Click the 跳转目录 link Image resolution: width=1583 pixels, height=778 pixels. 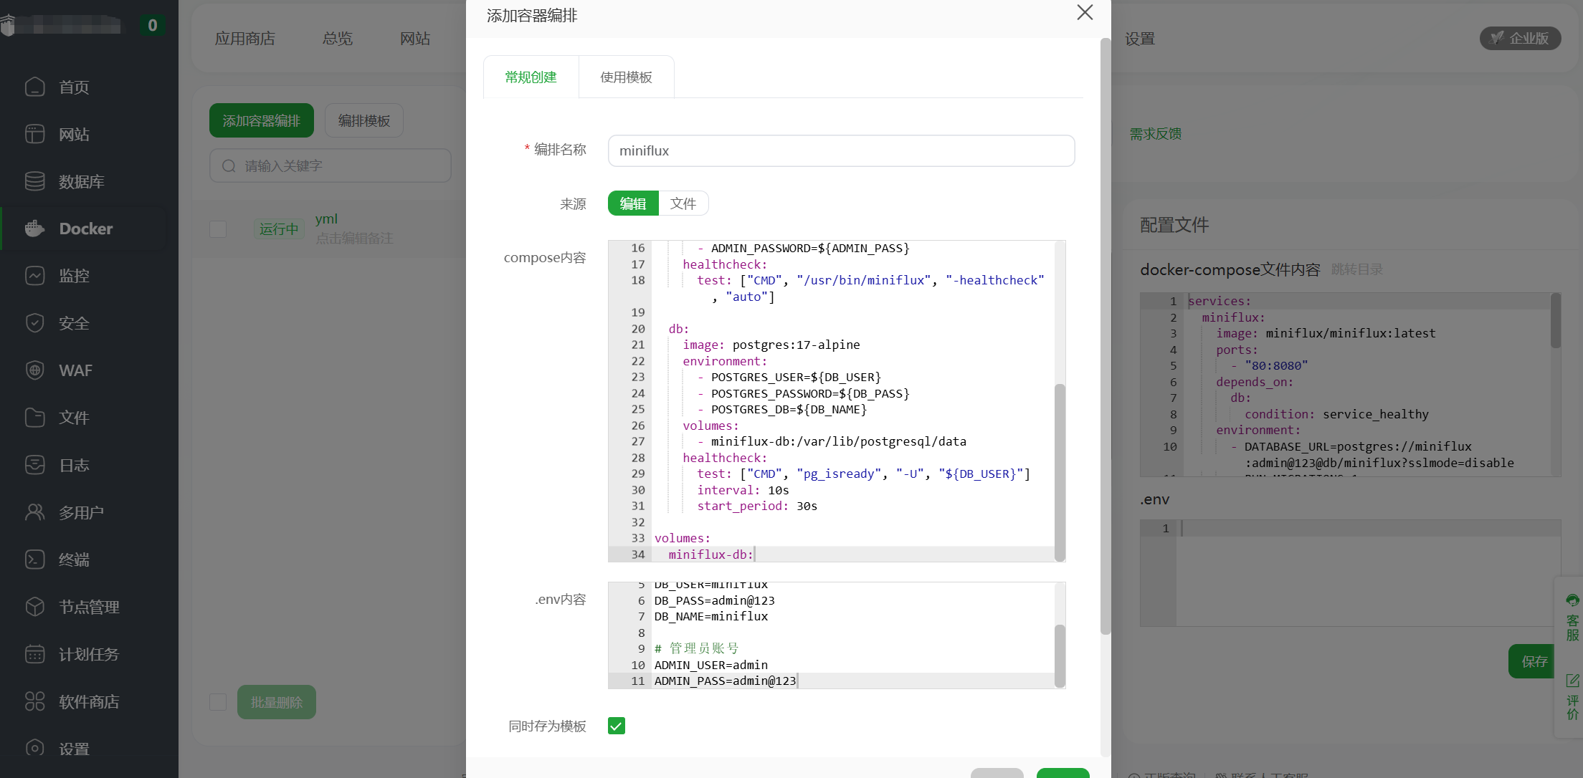click(1357, 269)
